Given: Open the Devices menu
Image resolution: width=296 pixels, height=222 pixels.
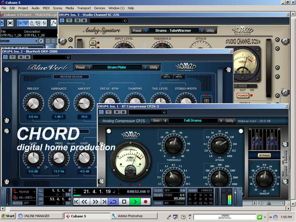Looking at the screenshot, I should pos(99,8).
